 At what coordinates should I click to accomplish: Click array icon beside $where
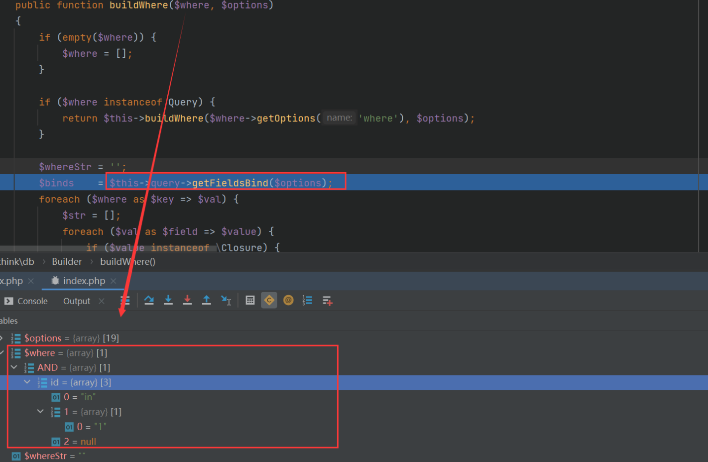coord(16,353)
